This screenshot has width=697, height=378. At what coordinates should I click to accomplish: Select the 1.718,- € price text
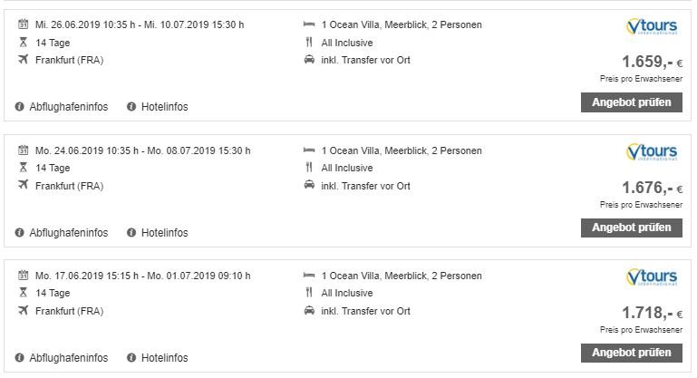pos(646,314)
